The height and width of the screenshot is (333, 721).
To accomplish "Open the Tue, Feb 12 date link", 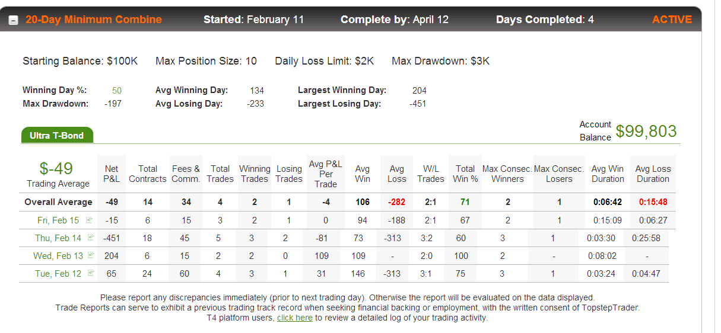I will [x=58, y=274].
